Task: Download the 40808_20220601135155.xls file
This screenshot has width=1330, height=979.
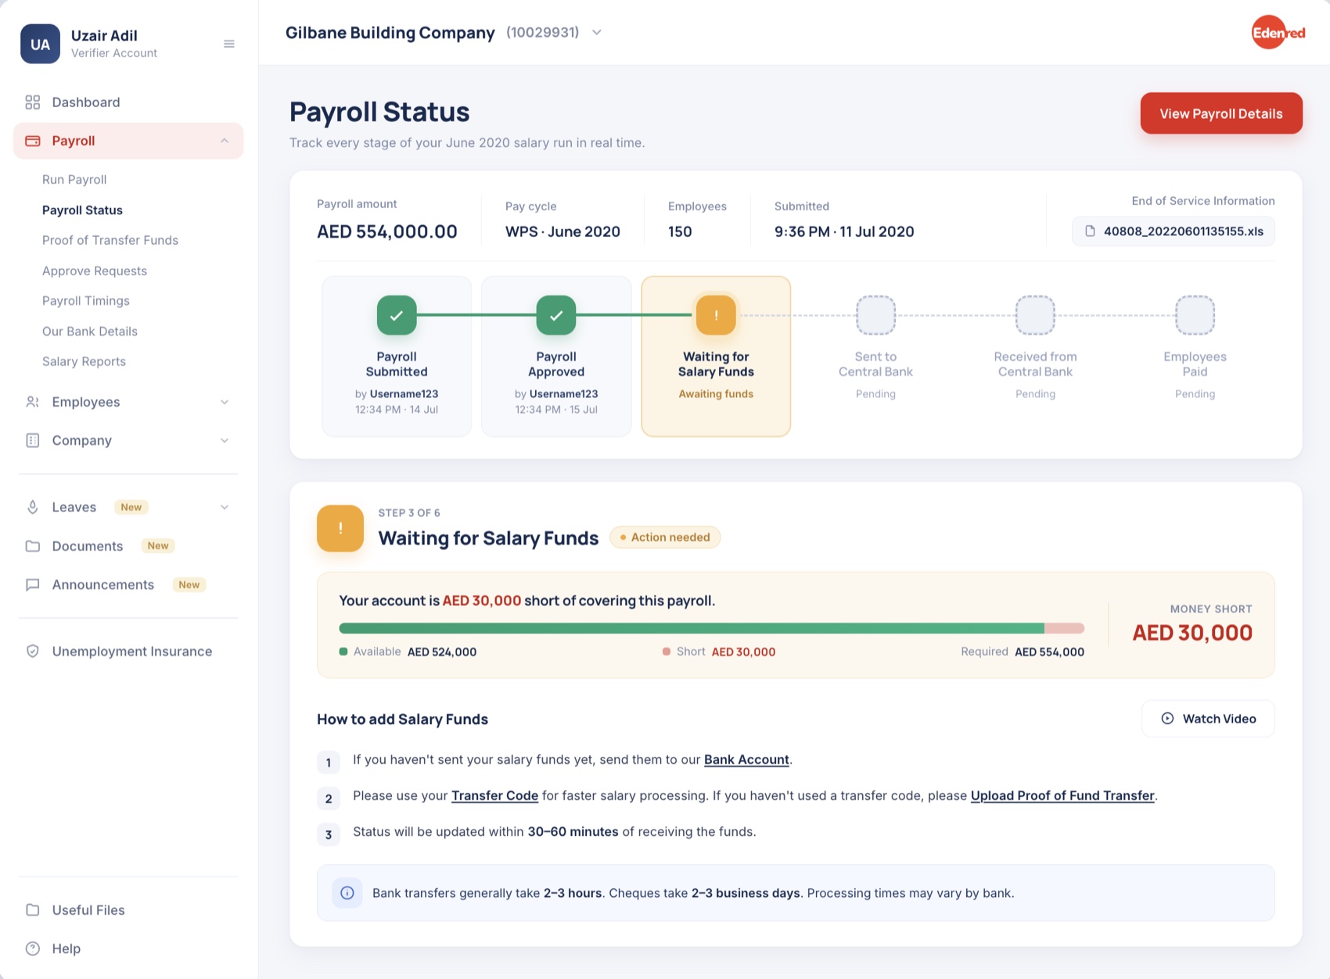Action: click(x=1173, y=231)
